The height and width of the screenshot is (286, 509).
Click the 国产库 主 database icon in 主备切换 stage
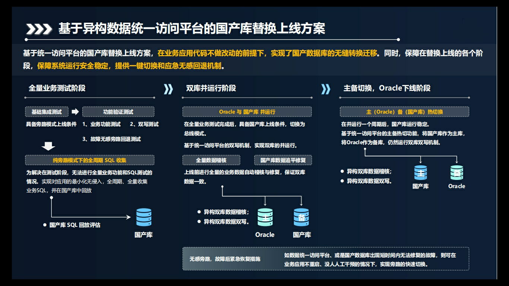(x=421, y=173)
